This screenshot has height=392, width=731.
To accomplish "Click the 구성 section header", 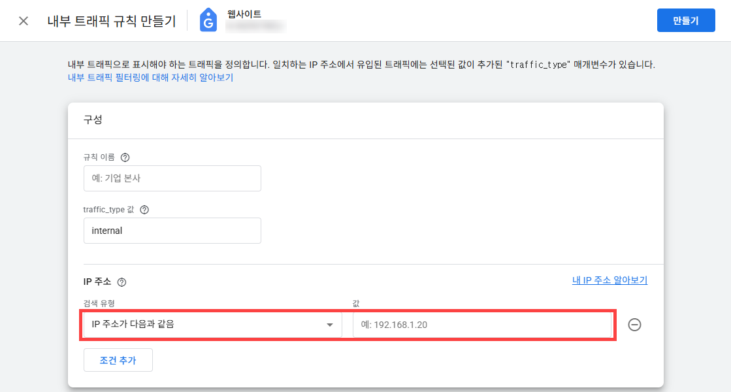I will [92, 120].
